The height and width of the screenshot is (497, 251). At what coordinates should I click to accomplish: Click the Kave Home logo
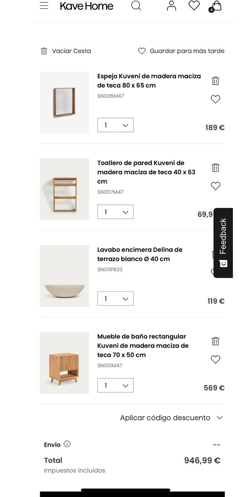pos(86,6)
